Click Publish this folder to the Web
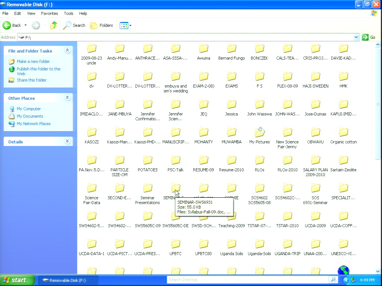 point(38,71)
